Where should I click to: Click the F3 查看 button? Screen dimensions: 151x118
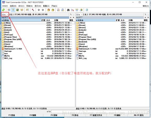pos(12,115)
